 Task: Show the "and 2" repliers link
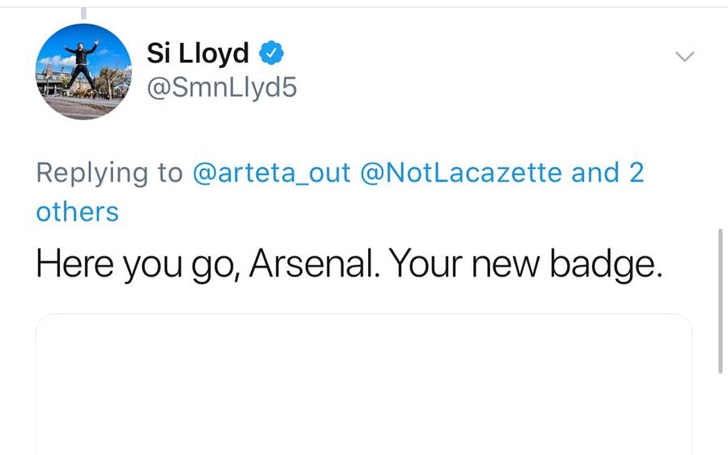point(607,172)
